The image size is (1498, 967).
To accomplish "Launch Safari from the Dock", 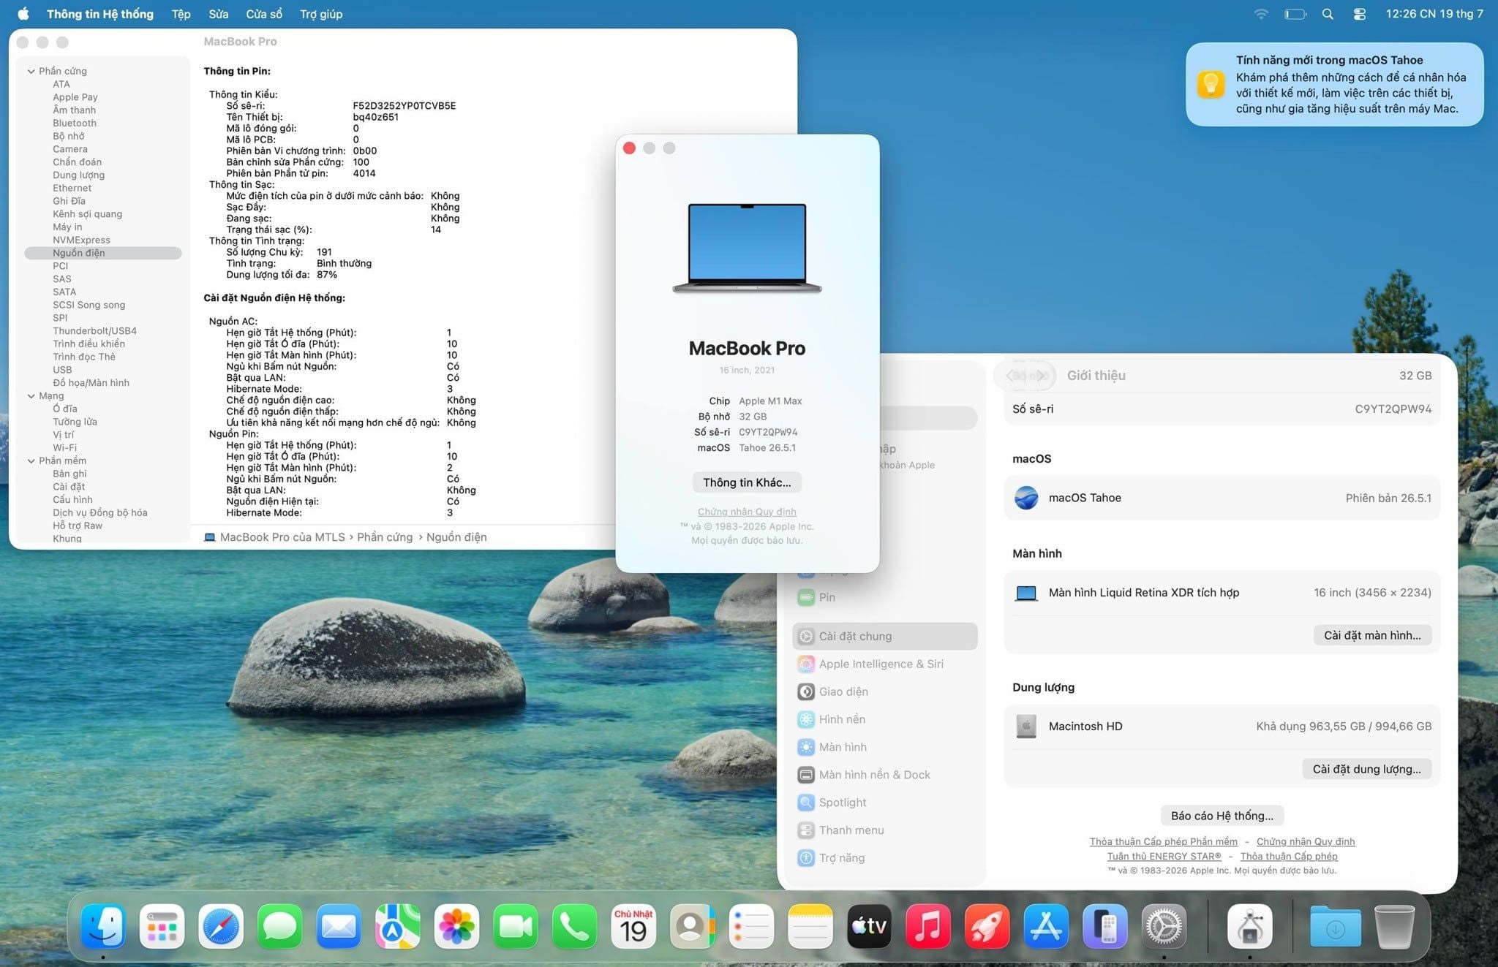I will tap(221, 927).
